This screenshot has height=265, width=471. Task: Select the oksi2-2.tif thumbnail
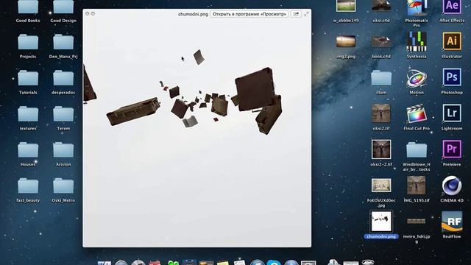click(381, 149)
